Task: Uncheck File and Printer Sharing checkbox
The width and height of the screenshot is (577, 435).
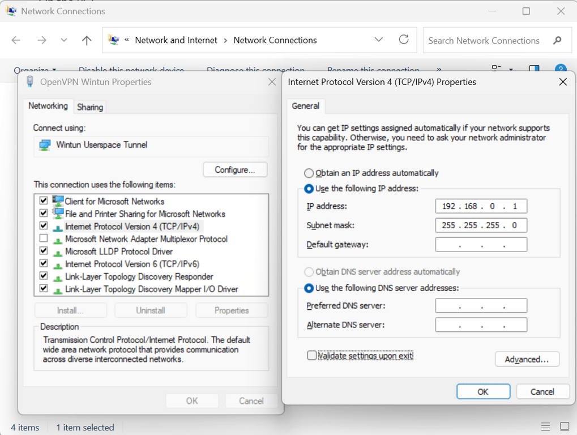Action: (44, 213)
